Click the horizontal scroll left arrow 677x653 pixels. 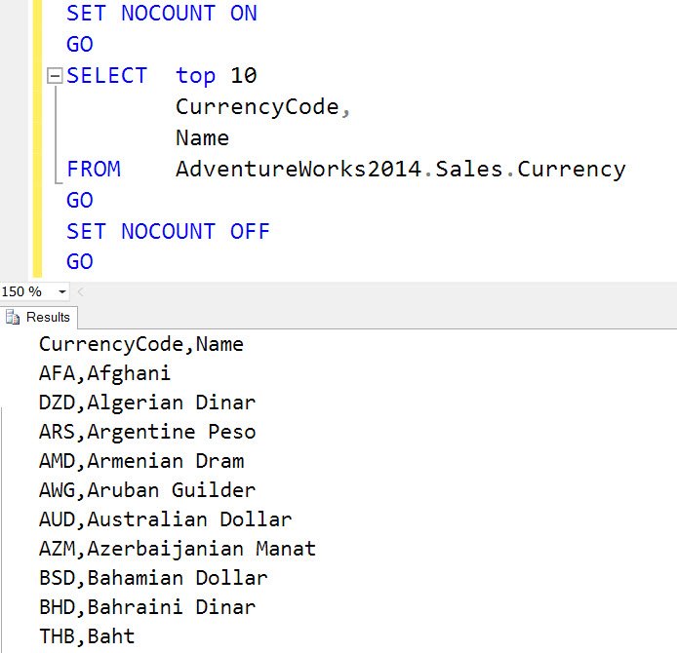click(x=80, y=292)
